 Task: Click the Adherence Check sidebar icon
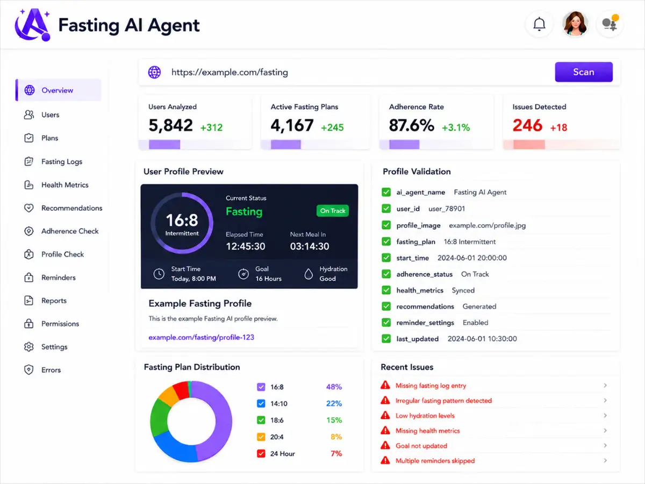pyautogui.click(x=29, y=231)
